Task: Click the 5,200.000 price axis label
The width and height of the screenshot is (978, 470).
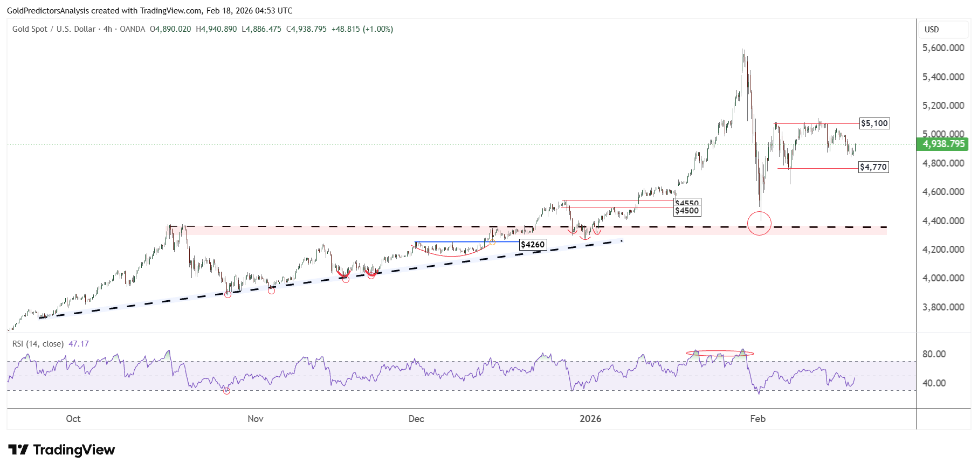Action: 943,106
